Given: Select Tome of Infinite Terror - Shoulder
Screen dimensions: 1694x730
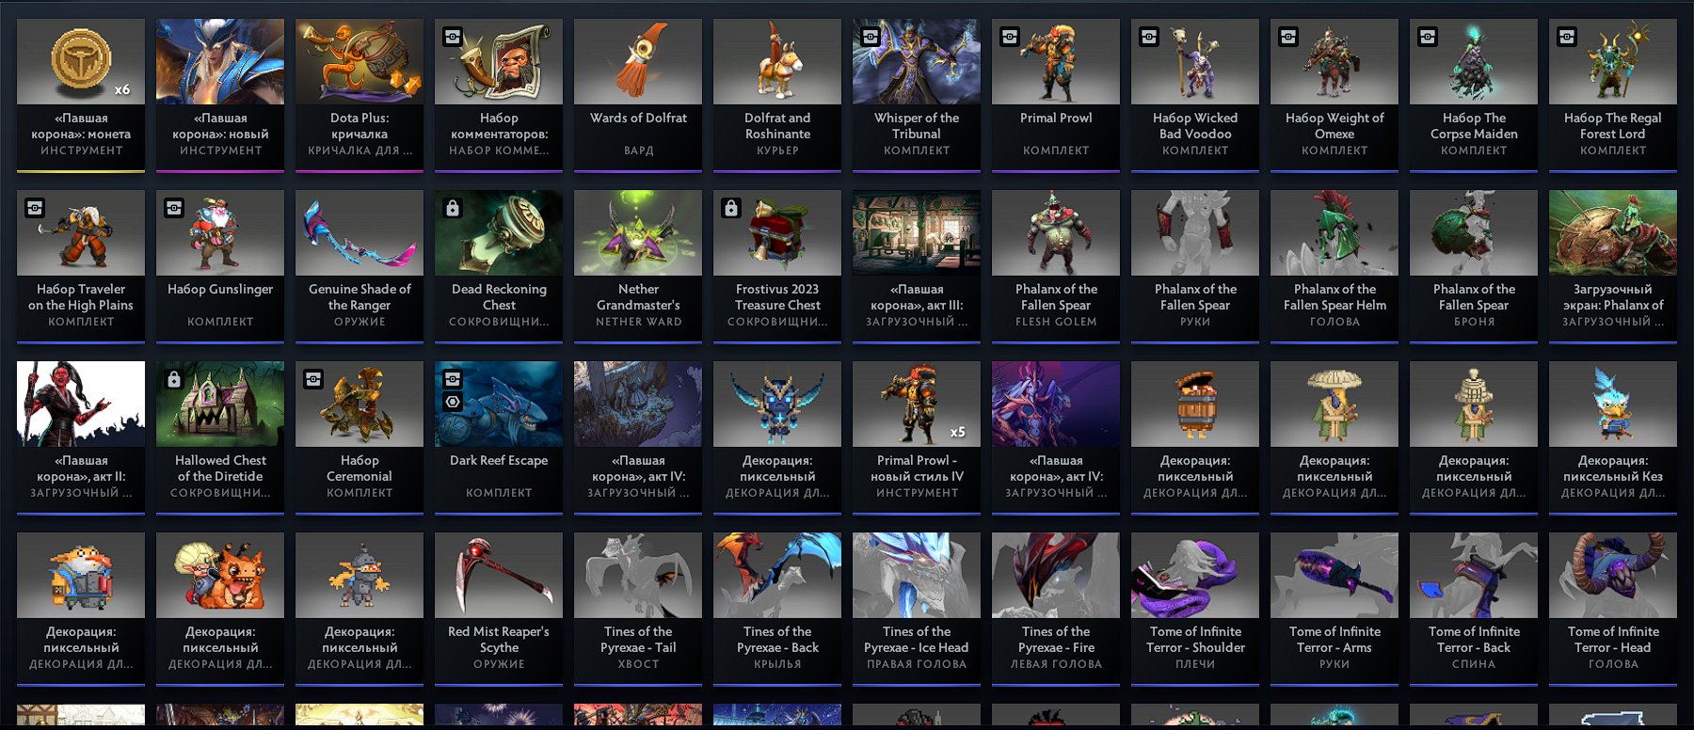Looking at the screenshot, I should coord(1195,609).
